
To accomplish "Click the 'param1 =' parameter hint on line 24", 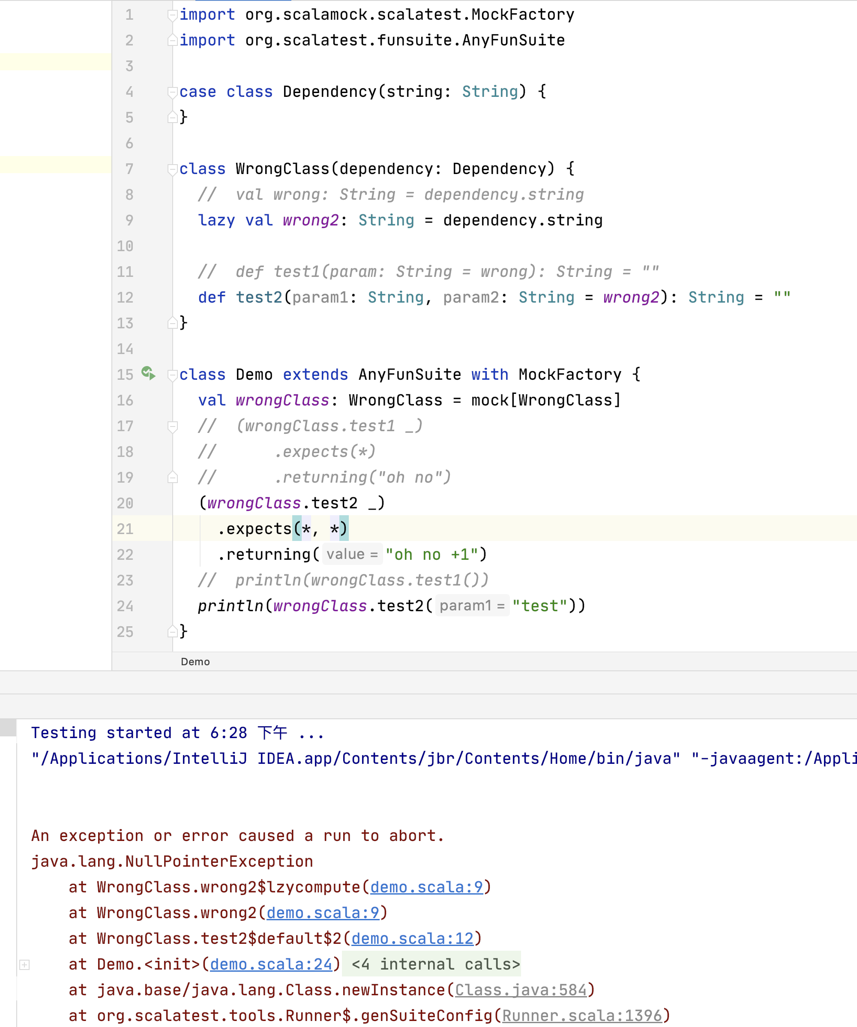I will click(x=472, y=605).
